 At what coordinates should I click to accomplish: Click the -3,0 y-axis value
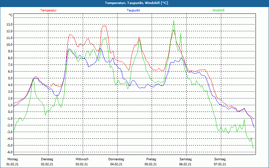pyautogui.click(x=10, y=132)
